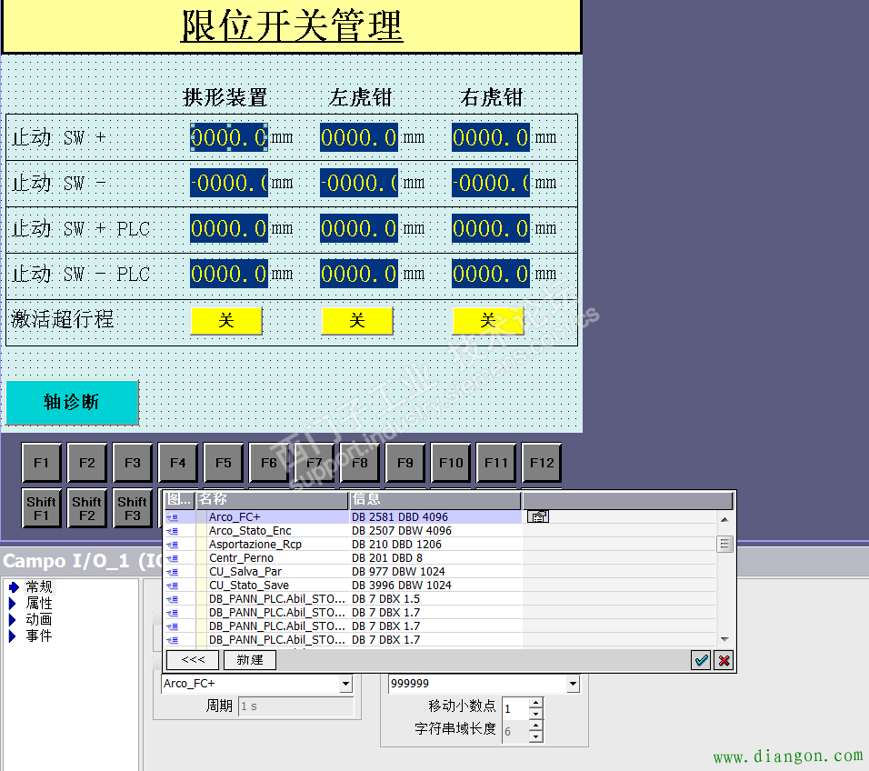869x771 pixels.
Task: Click the 新建 button in tag list
Action: pos(249,660)
